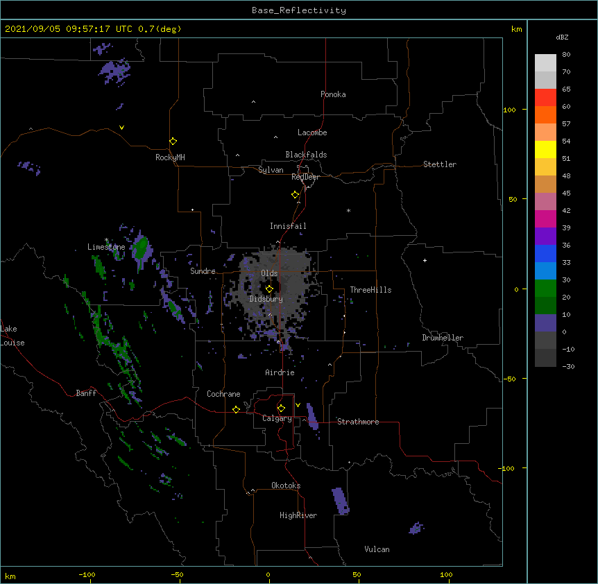The height and width of the screenshot is (584, 598).
Task: Click the Blackfalds label
Action: click(306, 155)
